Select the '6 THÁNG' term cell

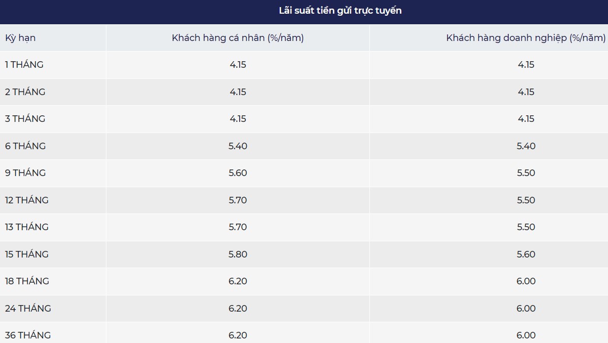coord(25,146)
